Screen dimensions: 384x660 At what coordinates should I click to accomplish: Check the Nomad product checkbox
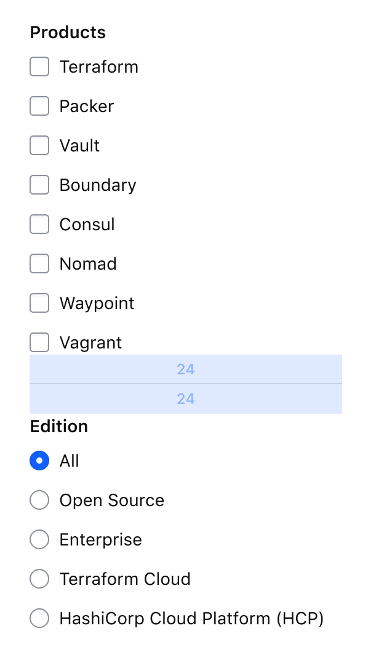click(39, 264)
